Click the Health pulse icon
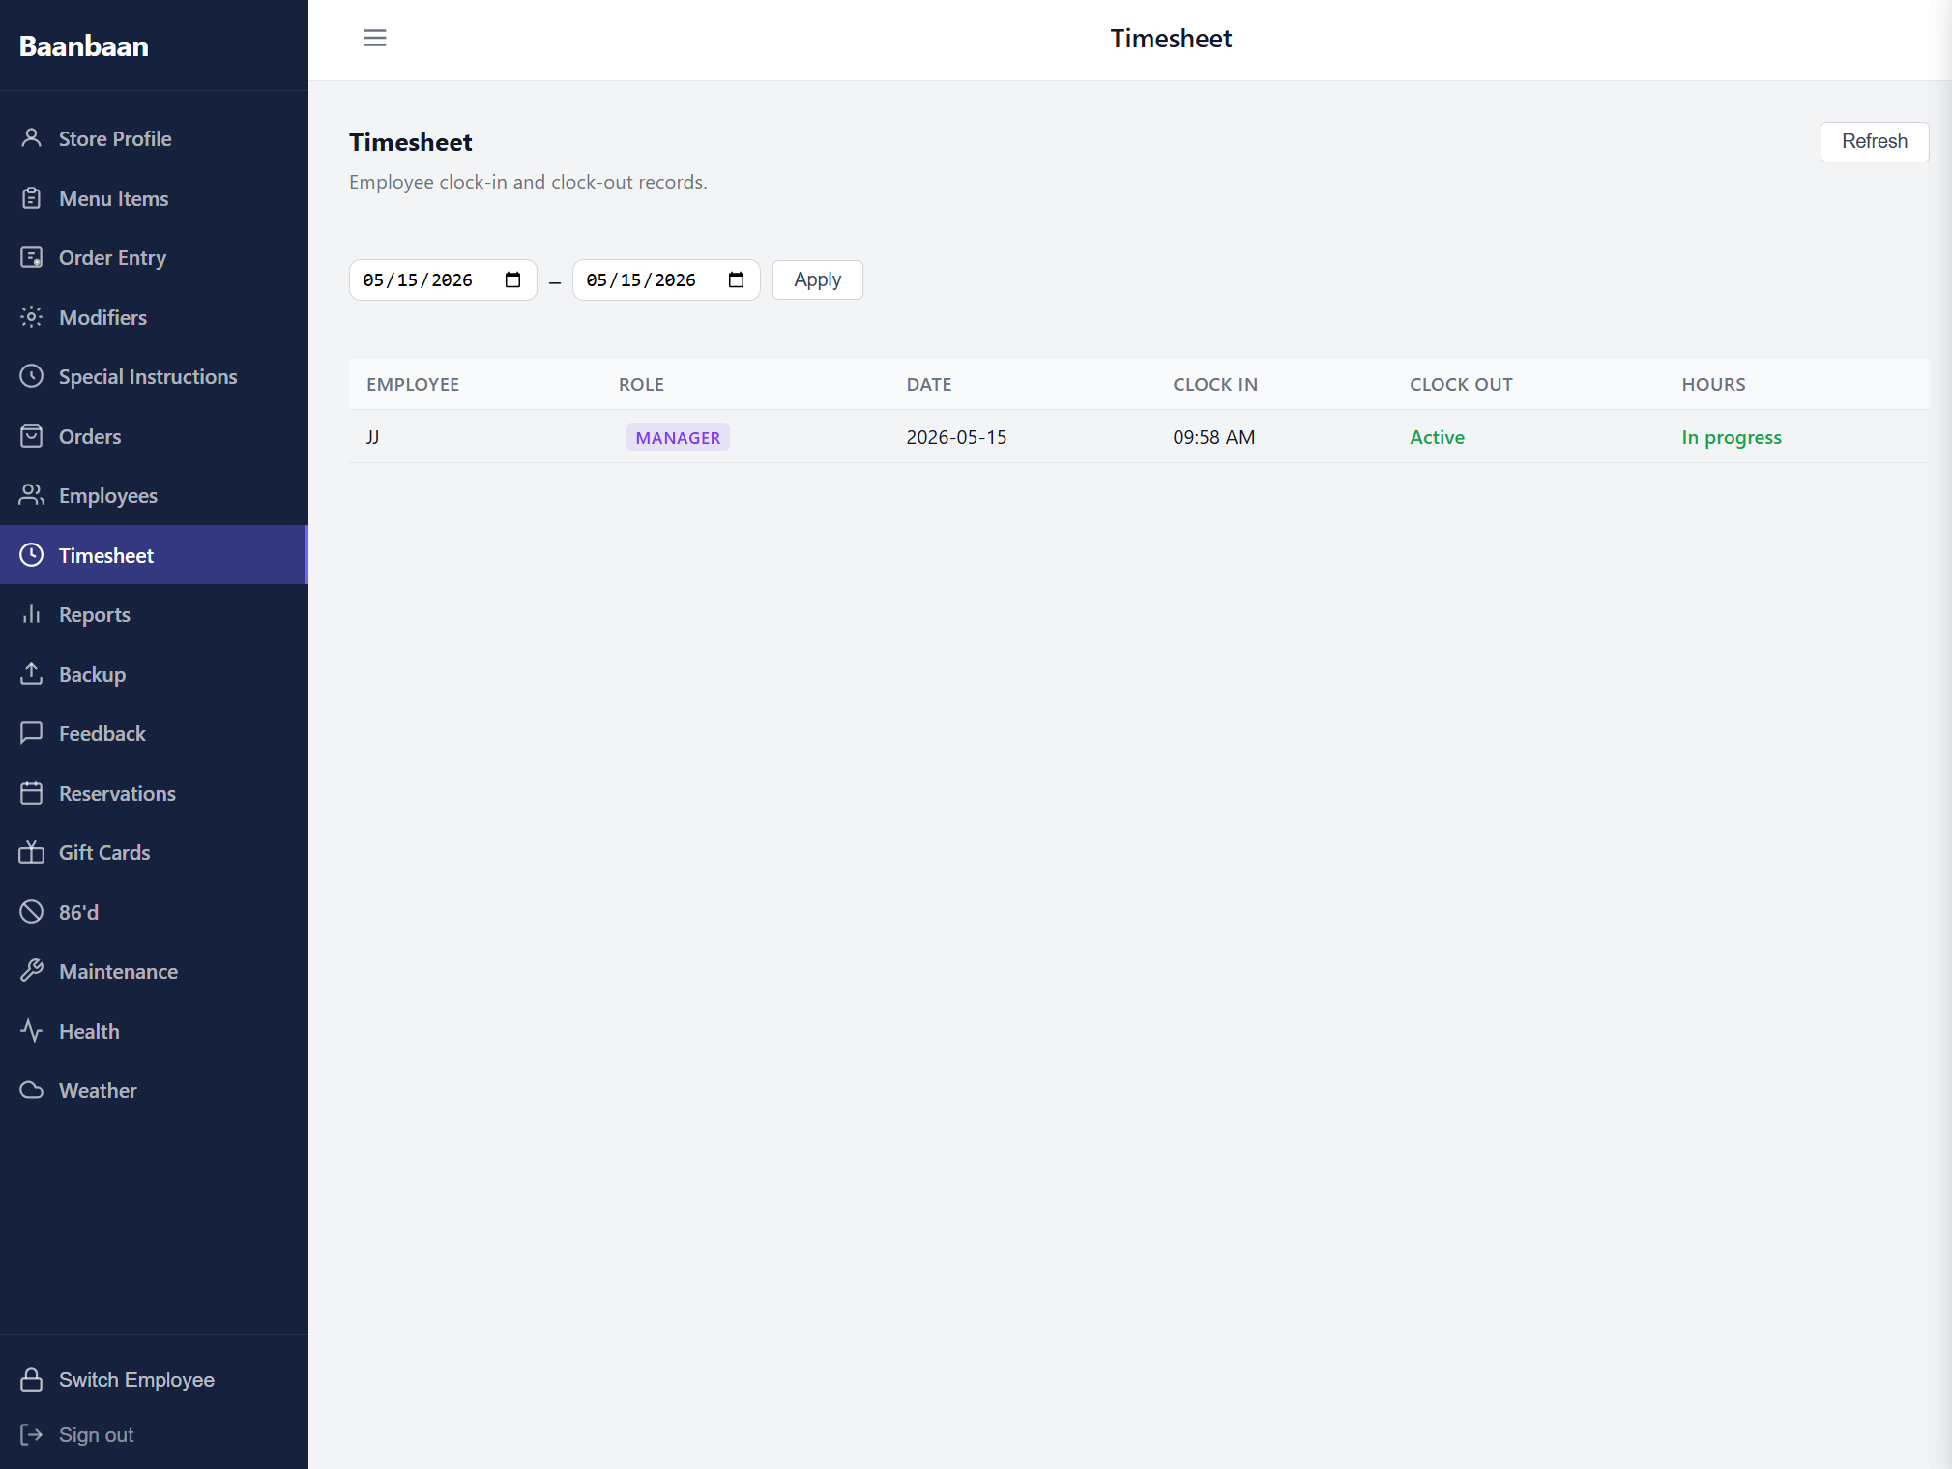This screenshot has height=1469, width=1952. (32, 1031)
